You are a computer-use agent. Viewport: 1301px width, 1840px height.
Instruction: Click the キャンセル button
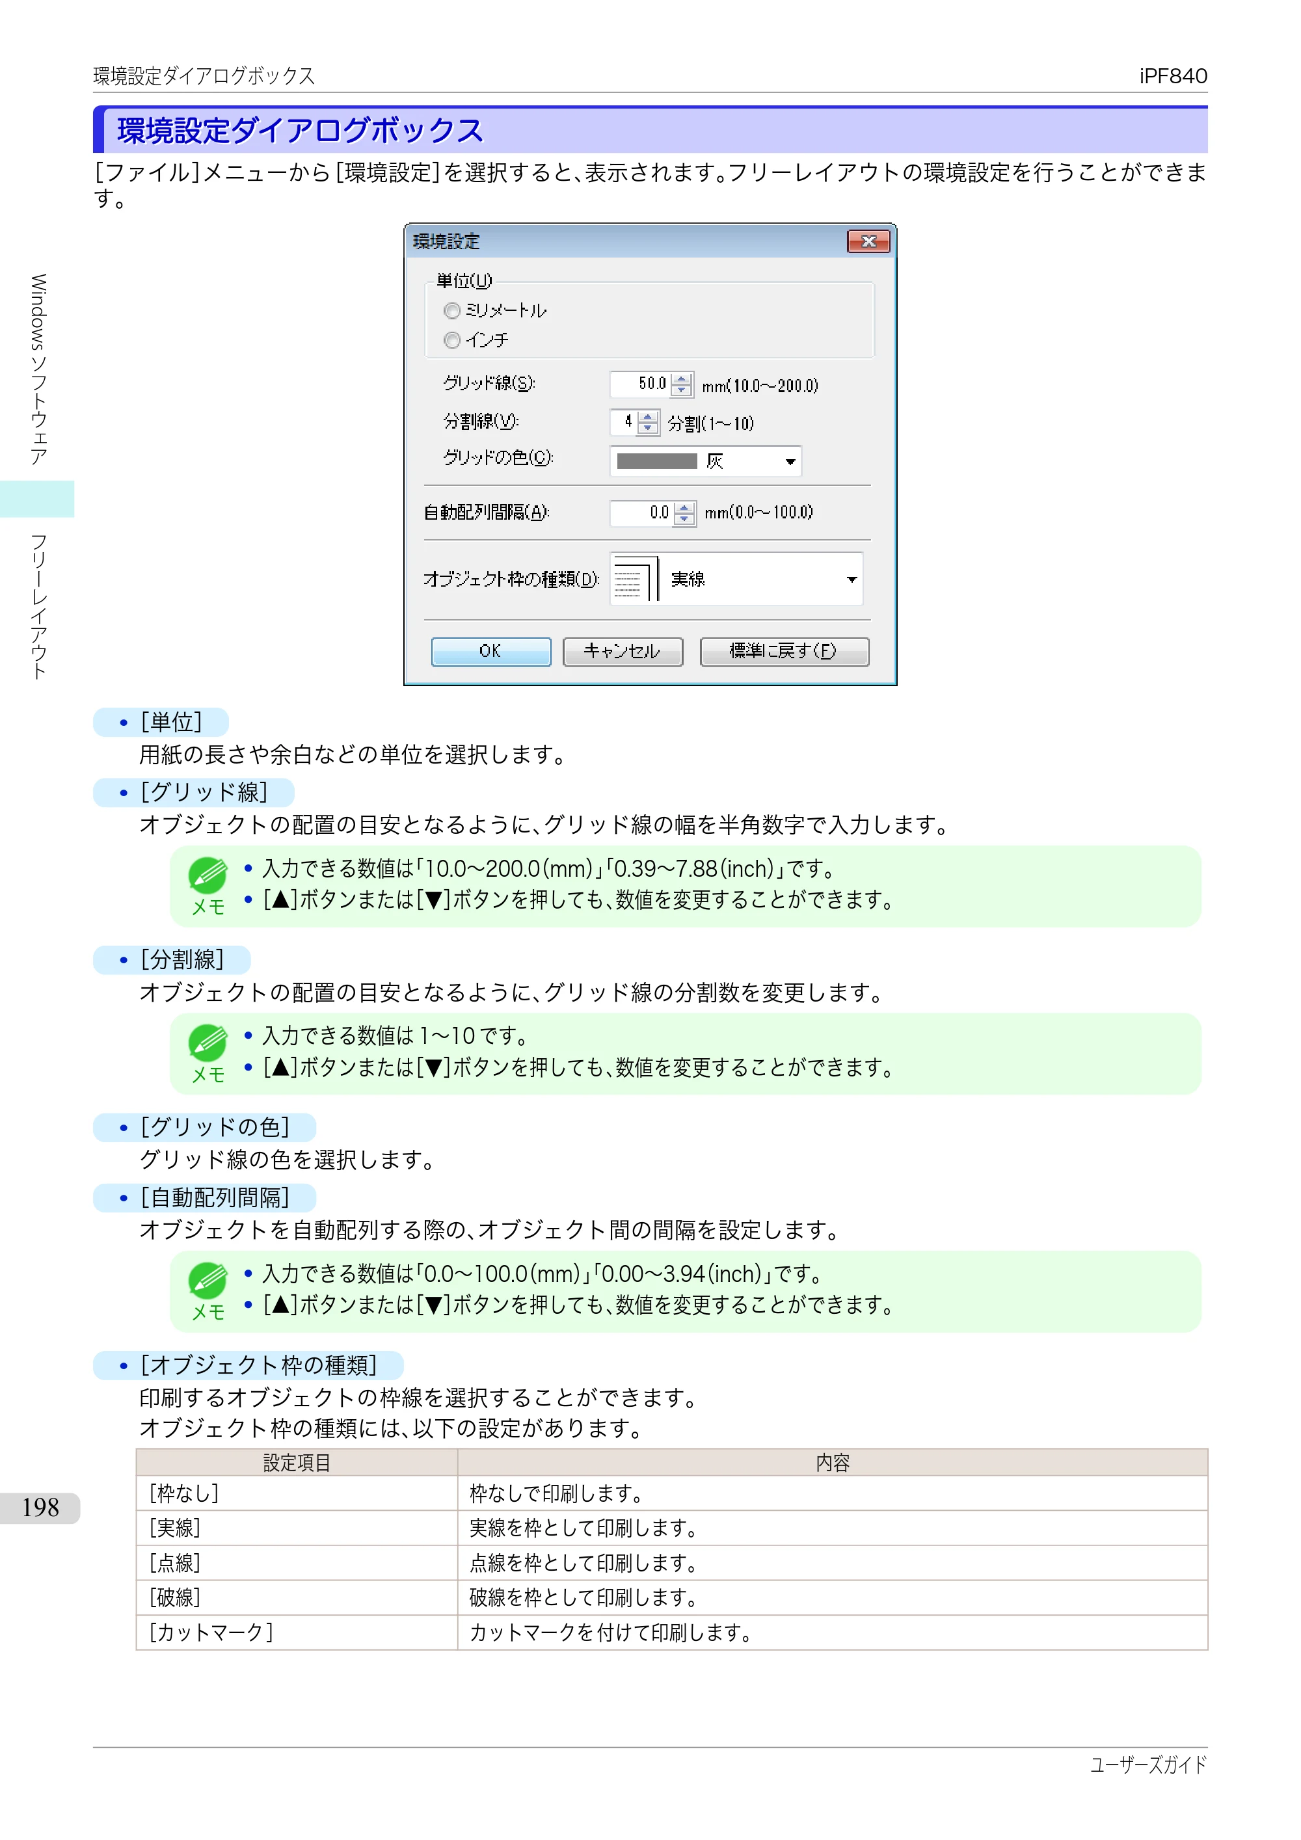pyautogui.click(x=623, y=652)
